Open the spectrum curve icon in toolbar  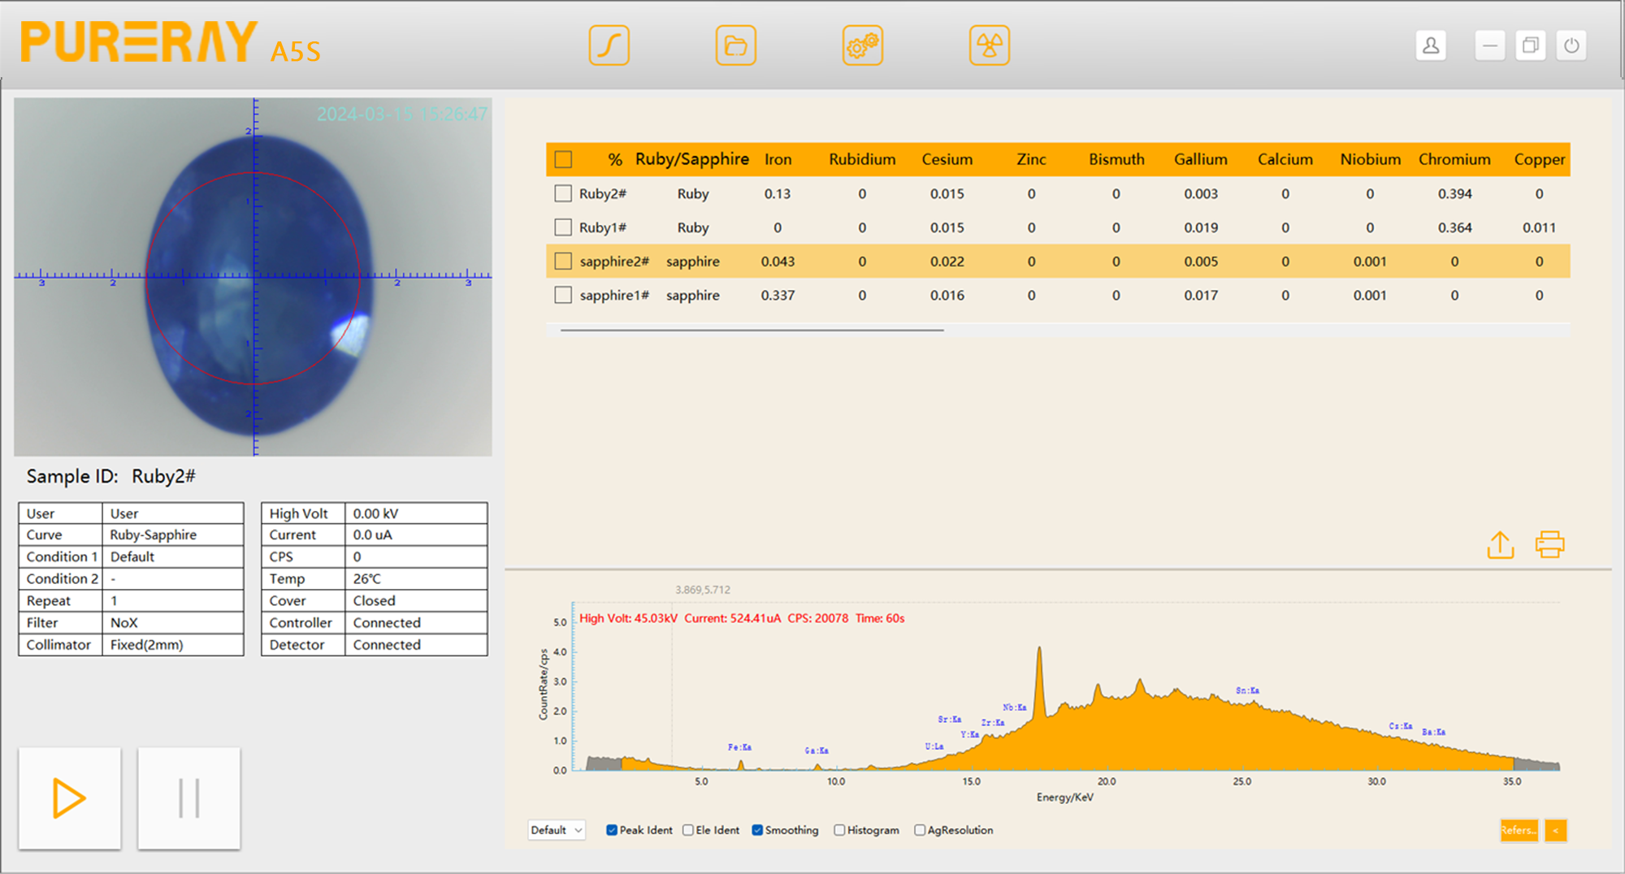pyautogui.click(x=609, y=45)
